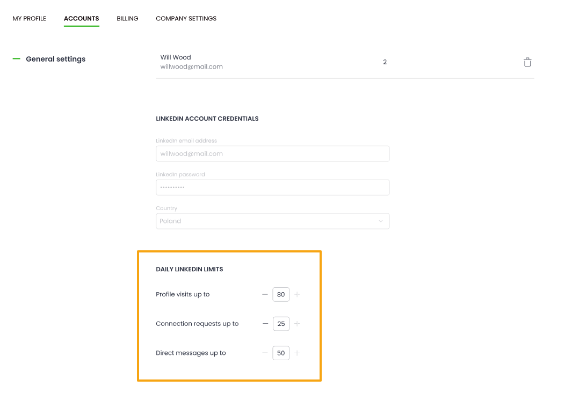This screenshot has width=565, height=402.
Task: Go to the Company Settings tab
Action: 186,19
